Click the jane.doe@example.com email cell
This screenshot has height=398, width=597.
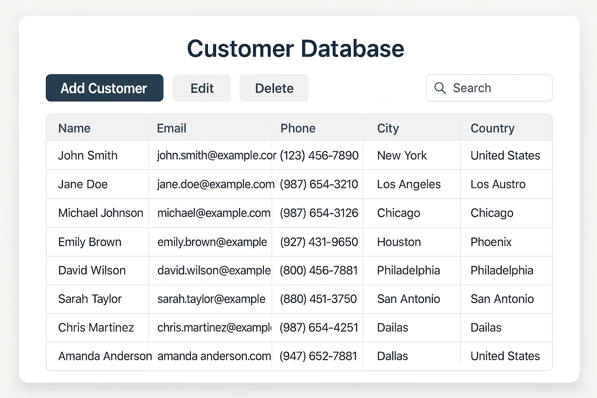(210, 184)
